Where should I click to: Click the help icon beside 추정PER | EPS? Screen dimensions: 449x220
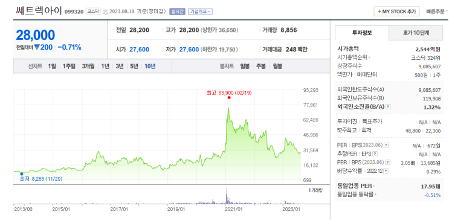coord(375,154)
